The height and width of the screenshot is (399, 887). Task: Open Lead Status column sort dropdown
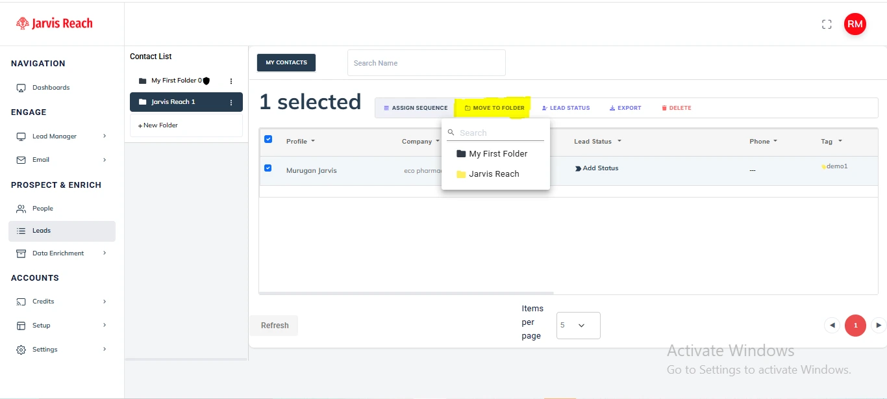[x=619, y=142]
